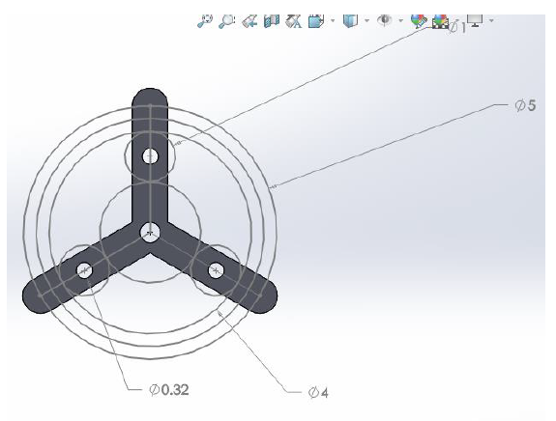Open the View Orientation dropdown arrow
Screen dimensions: 556x421
pyautogui.click(x=333, y=21)
